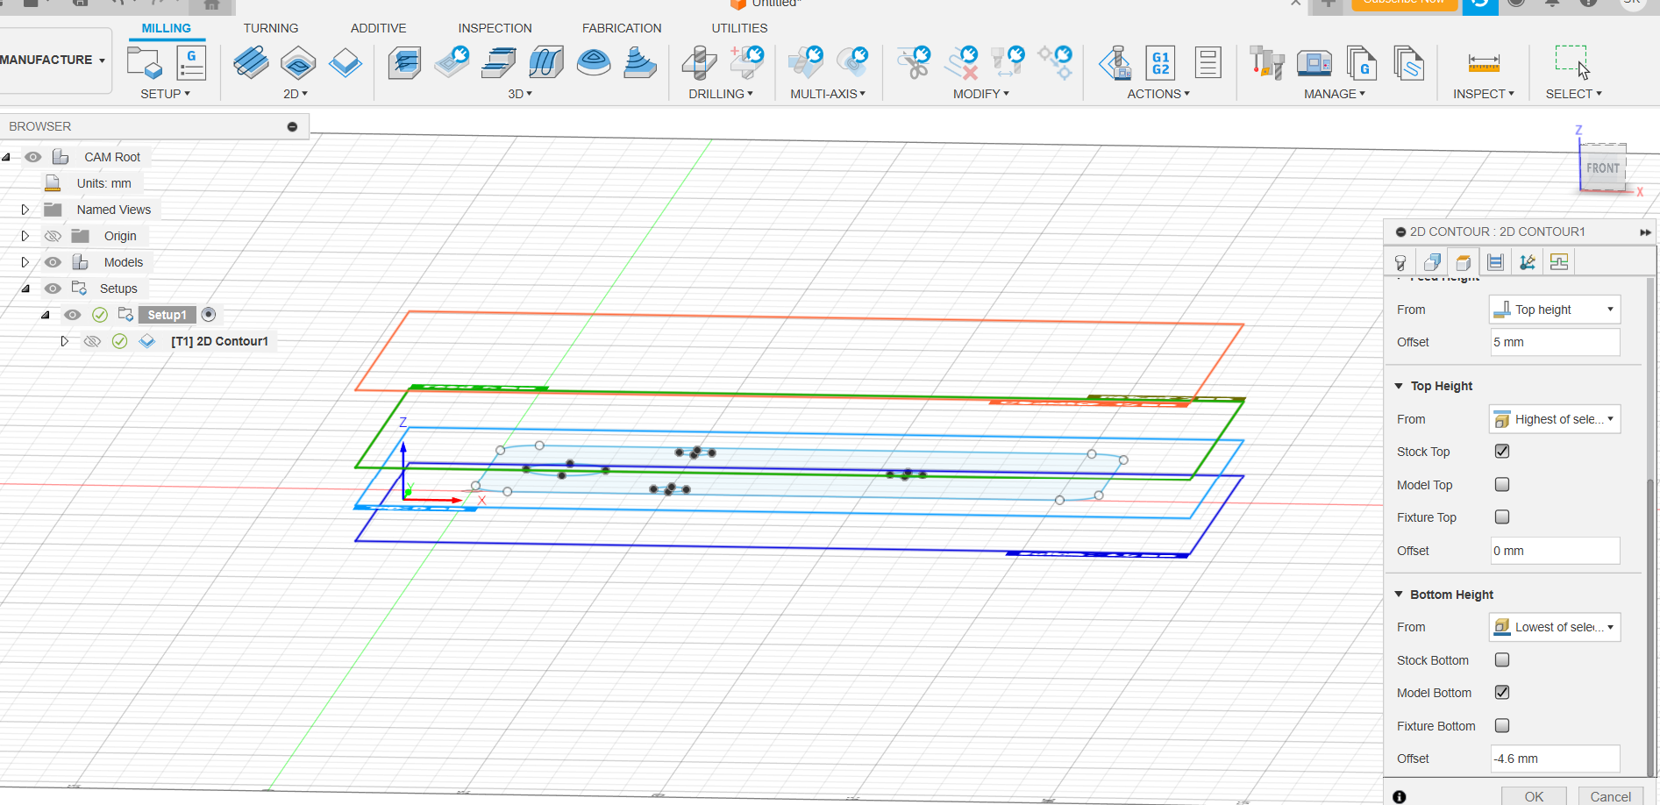Switch to the ADDITIVE tab
The height and width of the screenshot is (805, 1660).
(379, 28)
